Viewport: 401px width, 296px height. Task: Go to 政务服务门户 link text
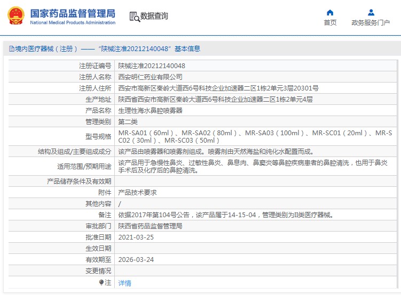(371, 23)
